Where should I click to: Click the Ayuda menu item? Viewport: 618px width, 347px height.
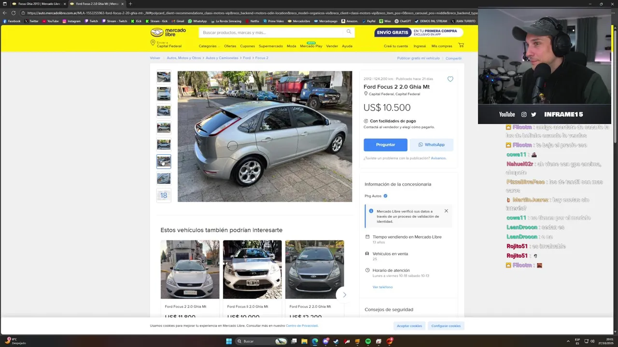pyautogui.click(x=347, y=46)
